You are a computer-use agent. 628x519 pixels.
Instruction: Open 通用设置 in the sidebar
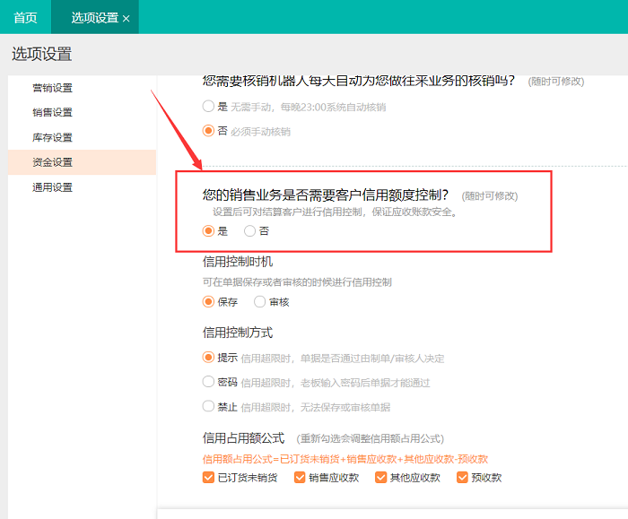(x=53, y=187)
